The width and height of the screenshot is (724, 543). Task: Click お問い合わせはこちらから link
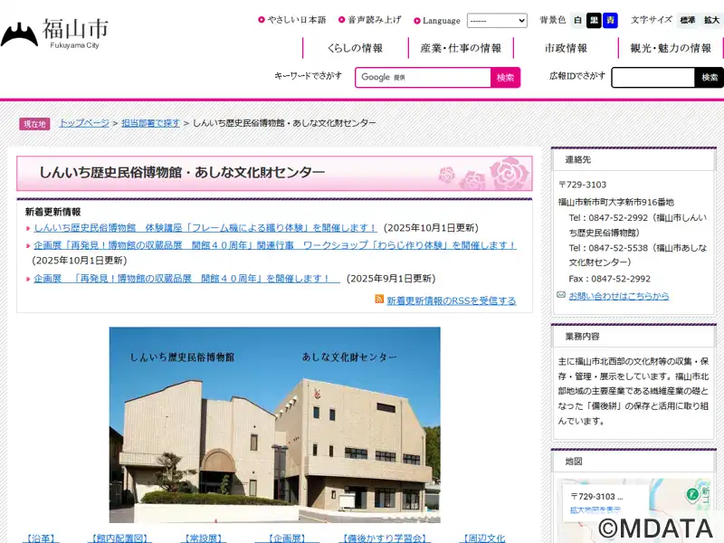619,296
